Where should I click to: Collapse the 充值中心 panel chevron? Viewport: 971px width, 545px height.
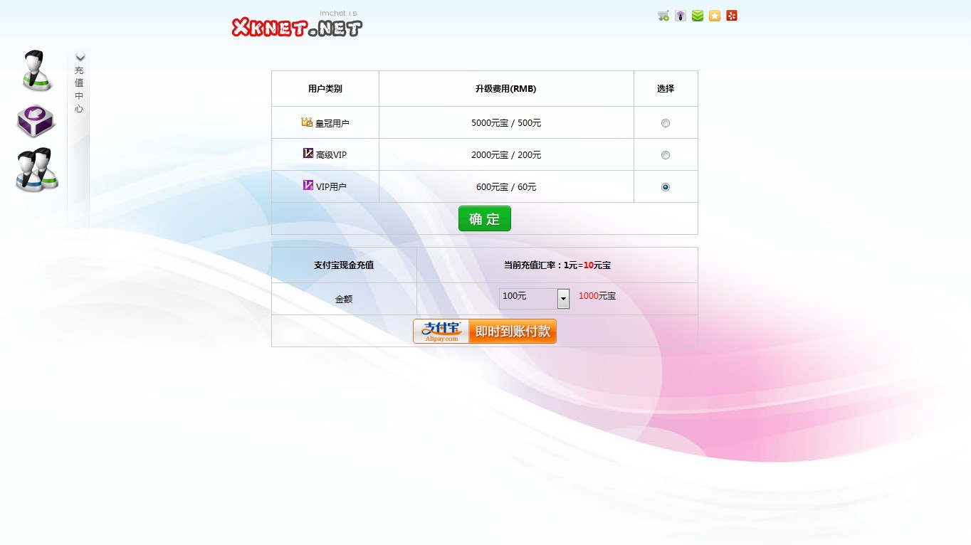click(x=80, y=57)
